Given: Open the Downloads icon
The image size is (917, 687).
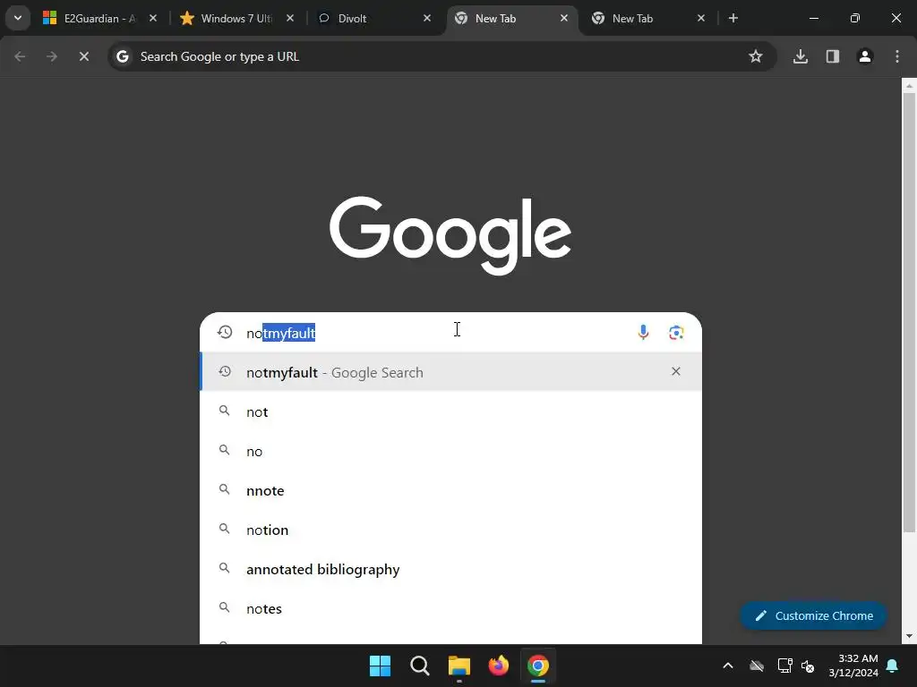Looking at the screenshot, I should (801, 56).
